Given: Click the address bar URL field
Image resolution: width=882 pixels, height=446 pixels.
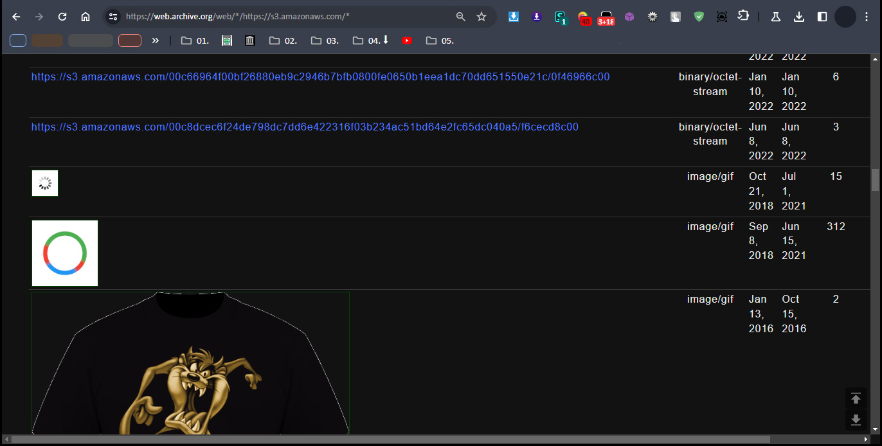Looking at the screenshot, I should point(287,17).
